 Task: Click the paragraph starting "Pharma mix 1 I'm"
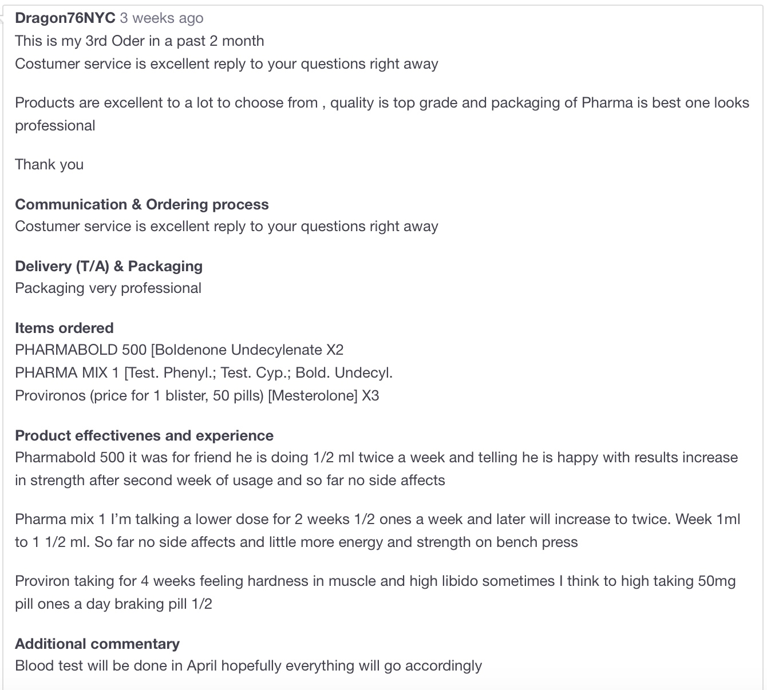pos(377,530)
